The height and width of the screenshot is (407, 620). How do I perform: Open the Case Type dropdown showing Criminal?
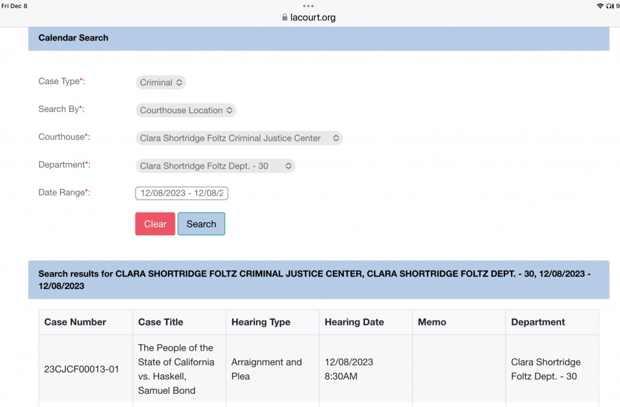[x=160, y=83]
